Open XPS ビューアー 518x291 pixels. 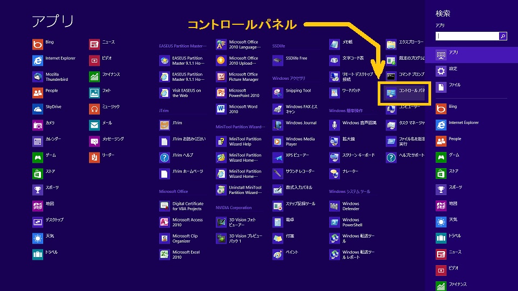pos(291,157)
